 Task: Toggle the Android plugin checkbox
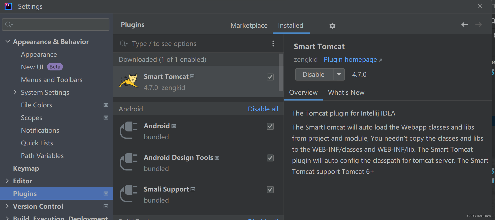pyautogui.click(x=270, y=126)
